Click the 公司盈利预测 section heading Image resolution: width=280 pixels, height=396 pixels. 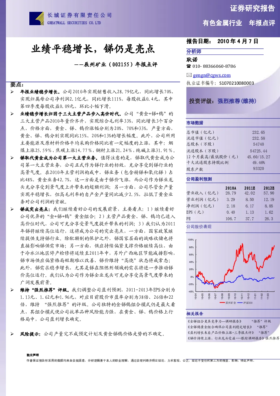[199, 179]
